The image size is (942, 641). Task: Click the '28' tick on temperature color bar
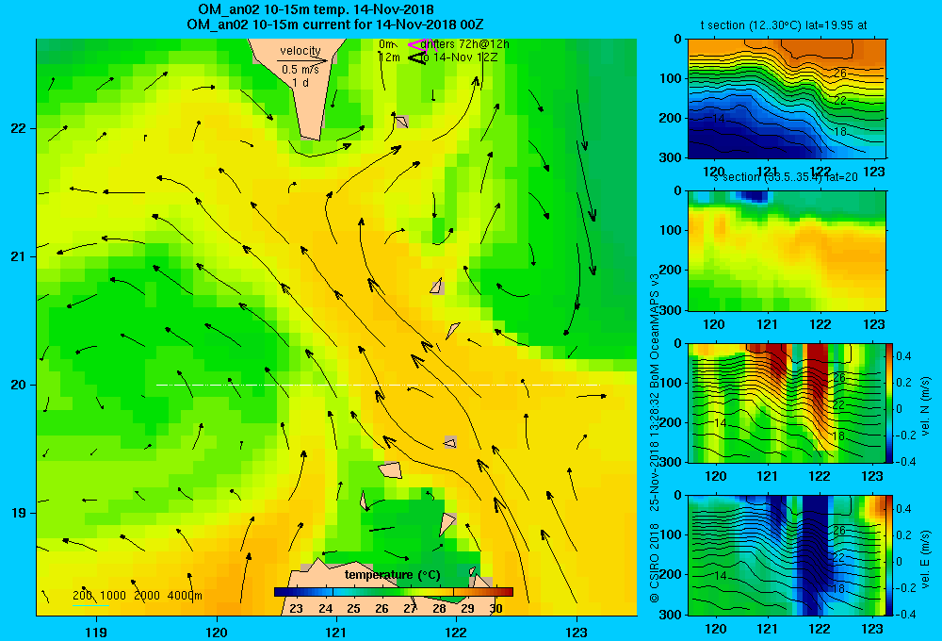(x=439, y=608)
